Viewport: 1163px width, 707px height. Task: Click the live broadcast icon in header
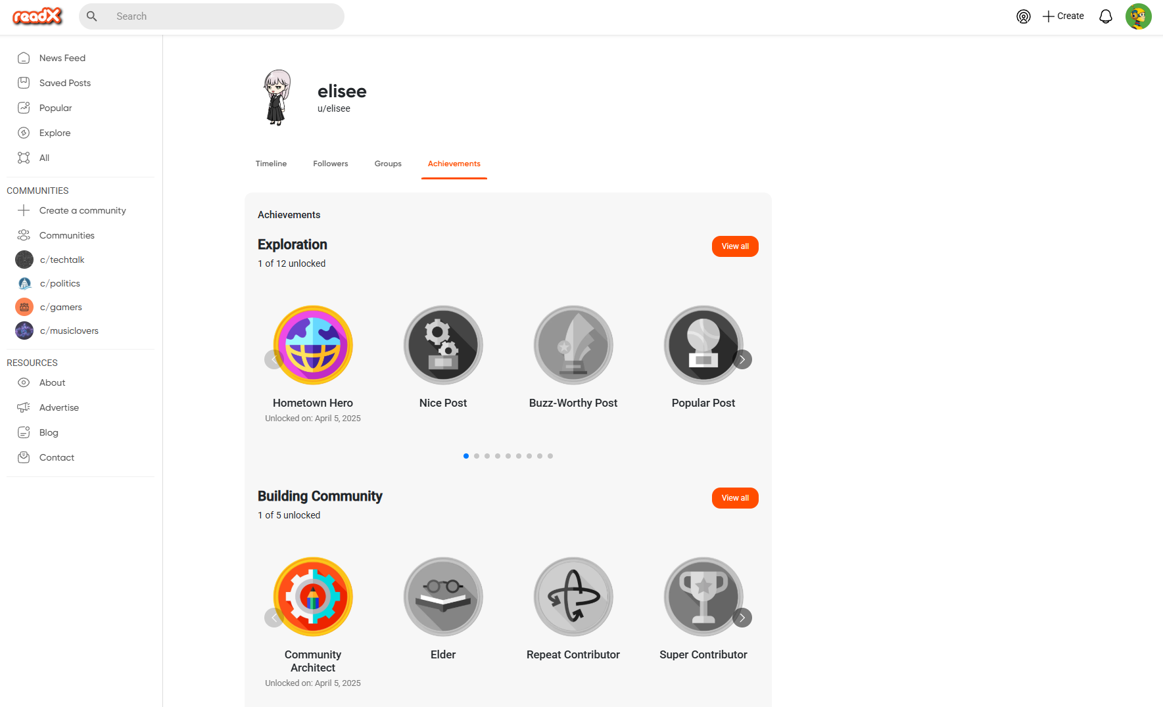pyautogui.click(x=1024, y=16)
